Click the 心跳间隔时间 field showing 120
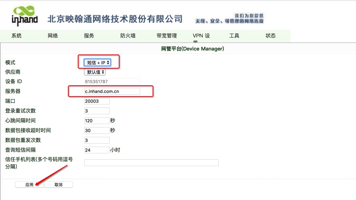Screen dimensions: 356x200 pyautogui.click(x=97, y=121)
